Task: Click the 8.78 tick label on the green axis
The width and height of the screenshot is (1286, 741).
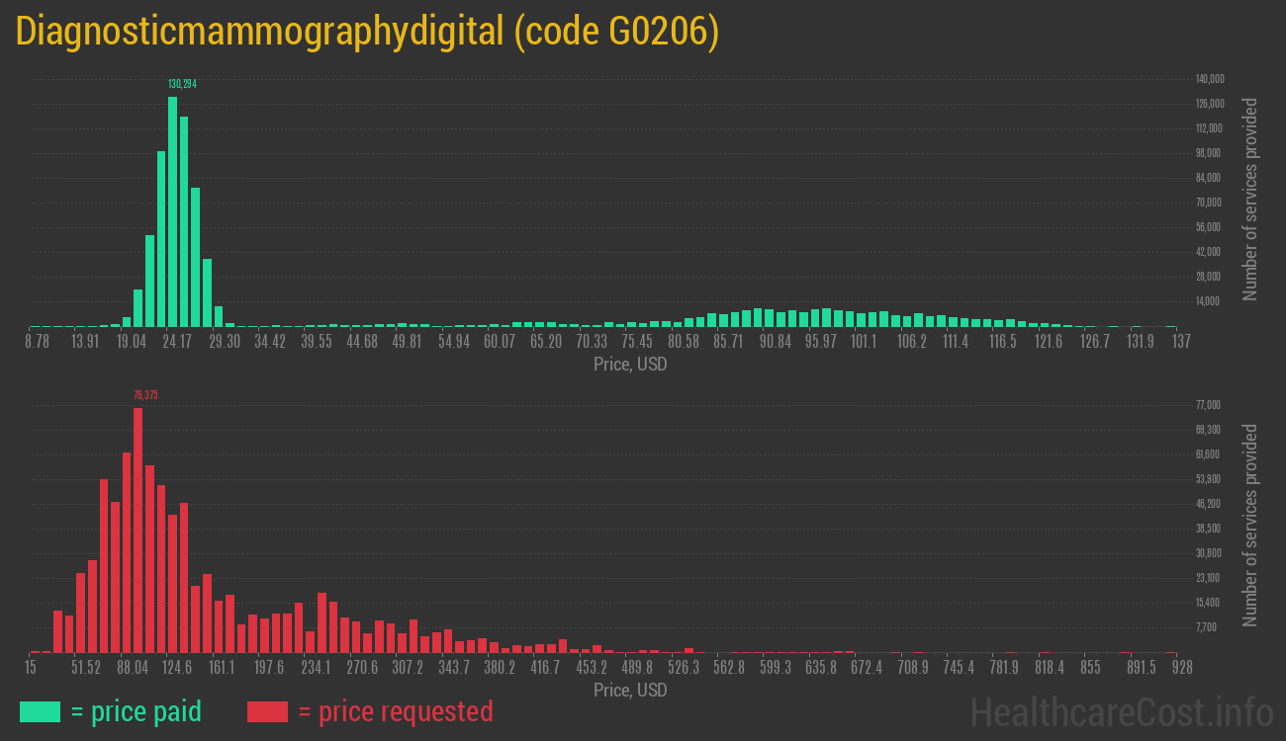Action: pyautogui.click(x=38, y=340)
